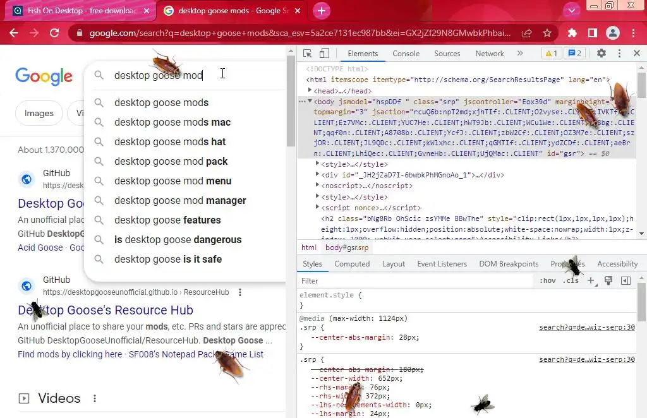Open the Chrome three-dot menu
Screen dimensions: 647x418
633,33
